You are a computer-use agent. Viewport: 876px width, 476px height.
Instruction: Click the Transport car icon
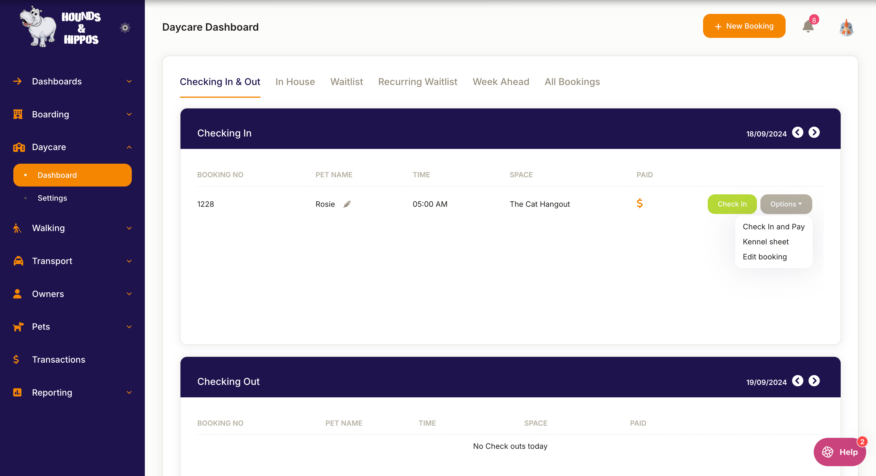pyautogui.click(x=18, y=261)
